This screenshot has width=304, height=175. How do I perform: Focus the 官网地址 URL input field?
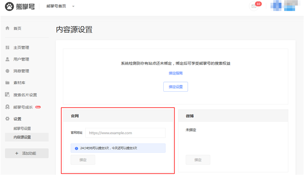125,133
